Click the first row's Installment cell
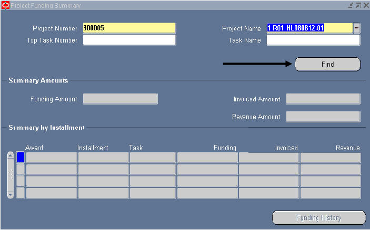370x230 pixels. tap(103, 158)
